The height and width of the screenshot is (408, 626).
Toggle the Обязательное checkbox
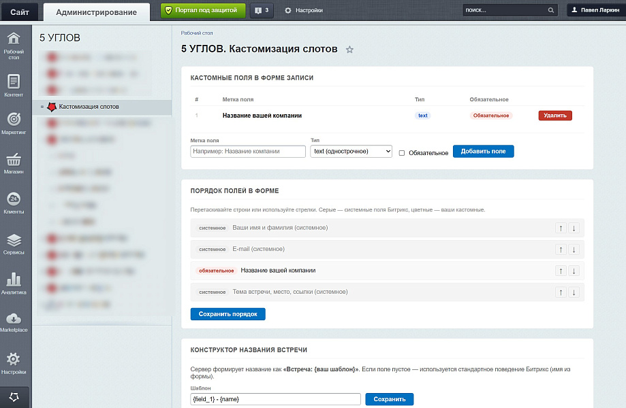click(402, 152)
